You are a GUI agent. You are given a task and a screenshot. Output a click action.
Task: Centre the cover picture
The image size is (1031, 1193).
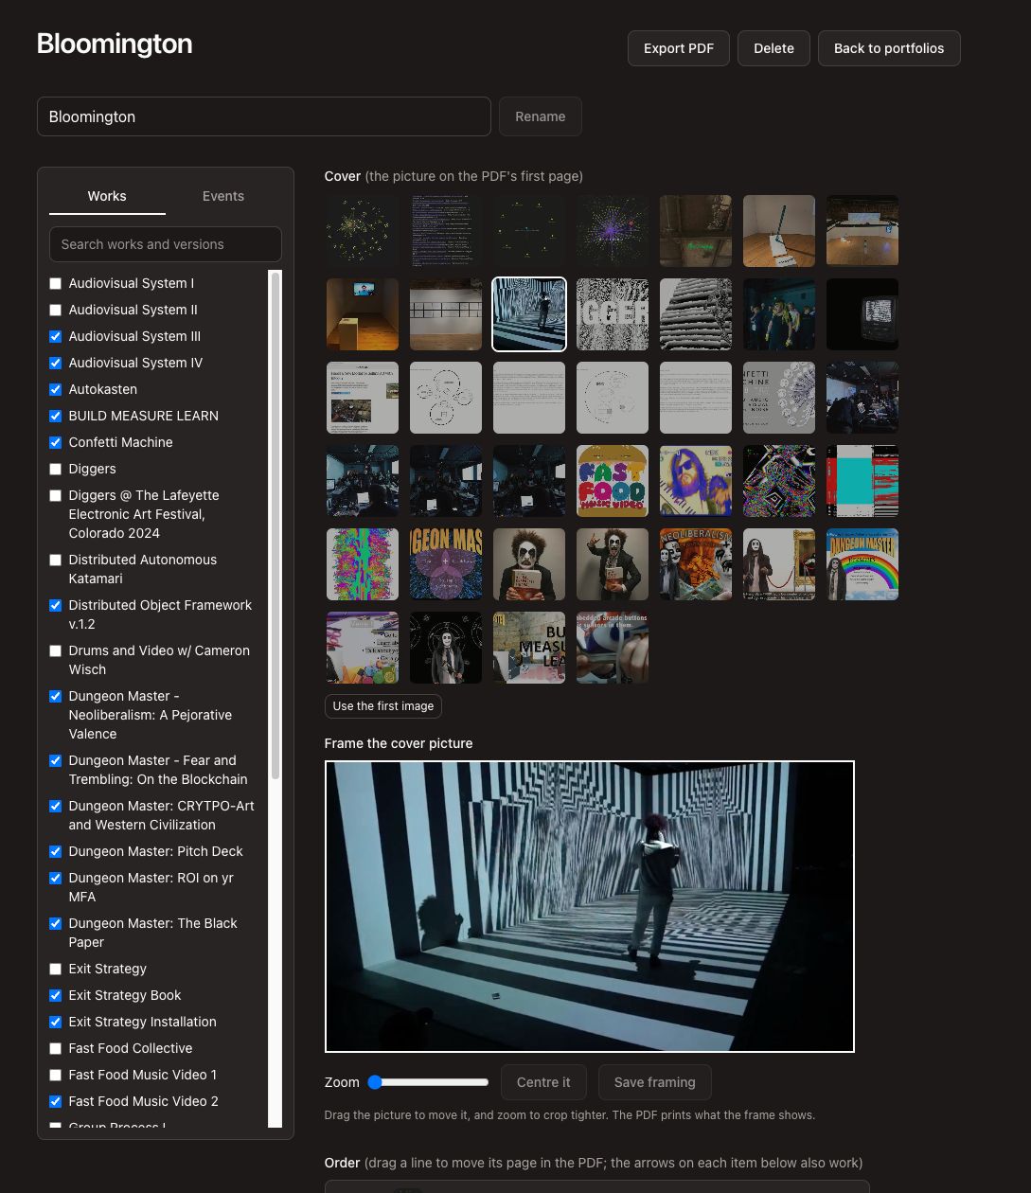point(543,1082)
